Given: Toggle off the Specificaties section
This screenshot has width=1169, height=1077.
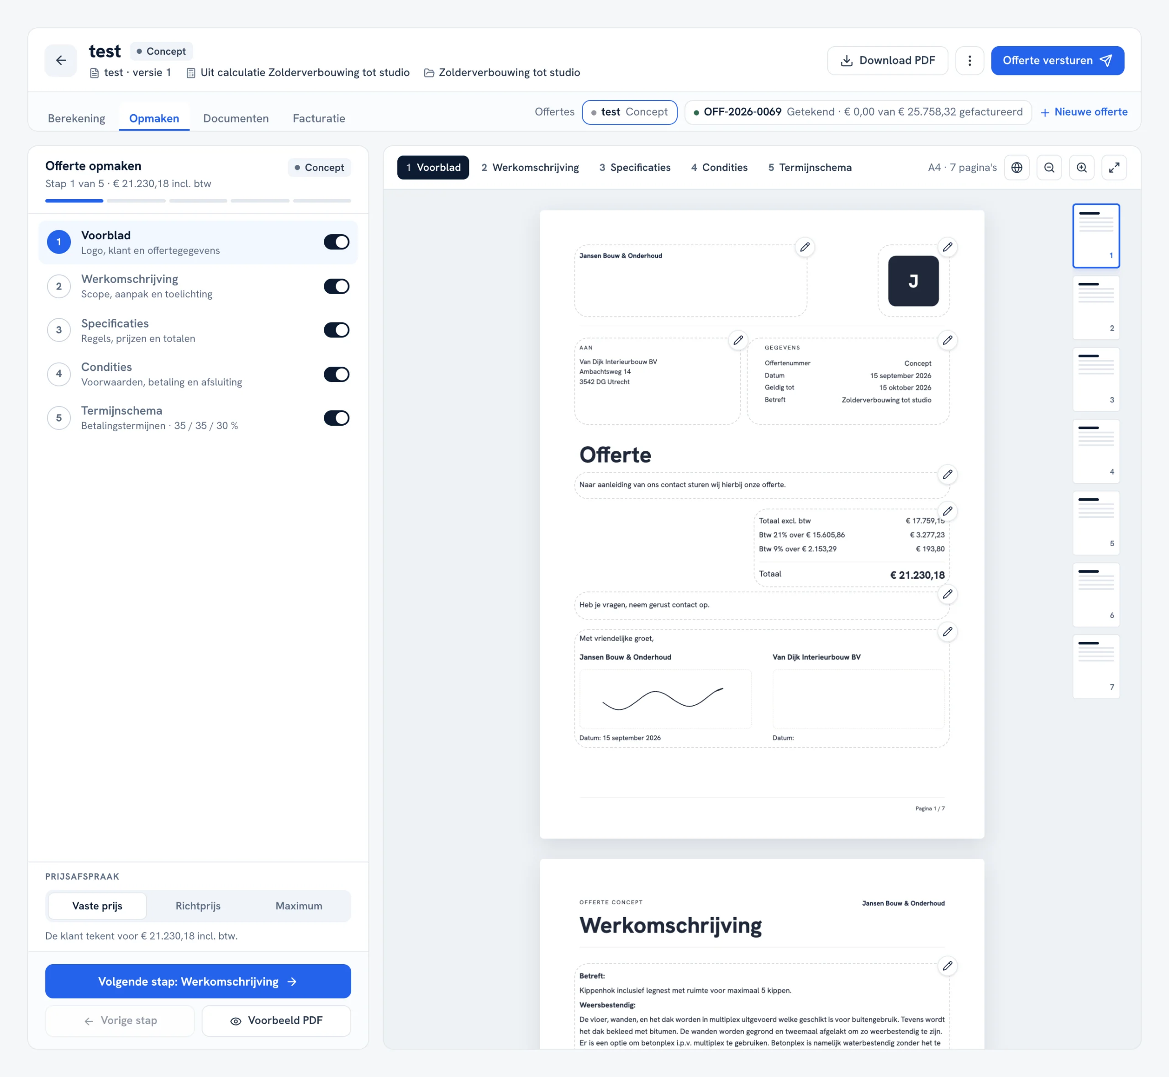Looking at the screenshot, I should (x=336, y=330).
